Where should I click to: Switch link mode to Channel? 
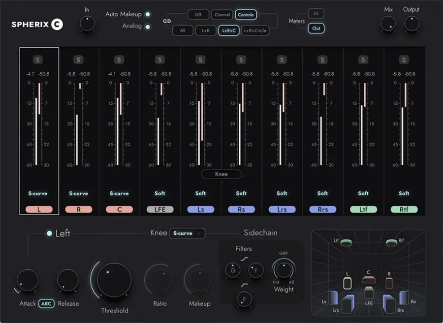tap(222, 15)
